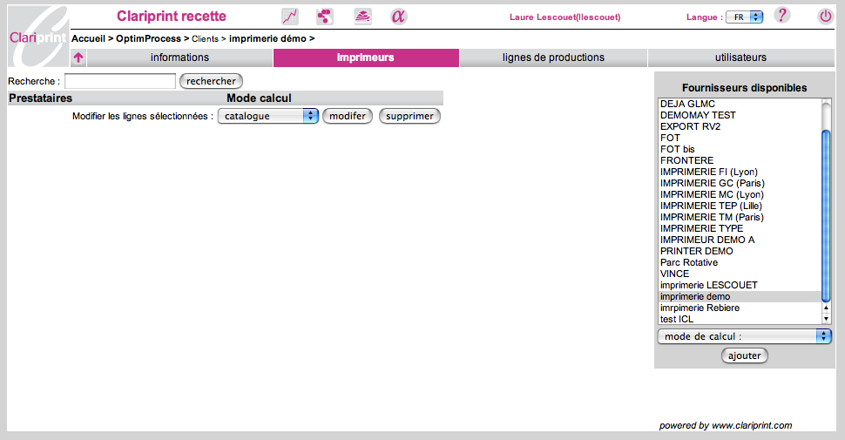Open the utilisateurs tab
Viewport: 845px width, 440px height.
(740, 58)
